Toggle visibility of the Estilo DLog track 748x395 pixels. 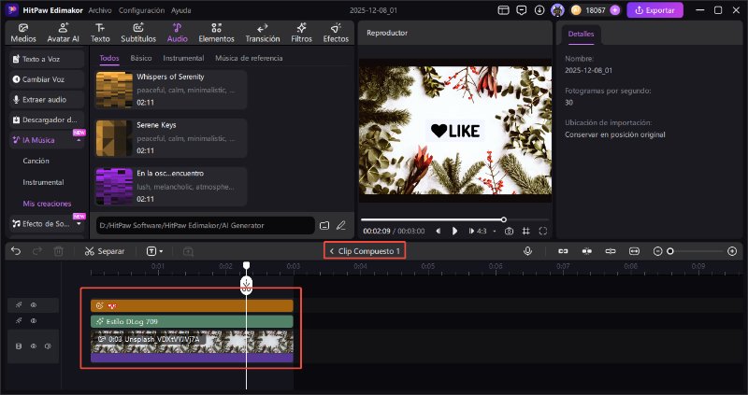coord(34,321)
